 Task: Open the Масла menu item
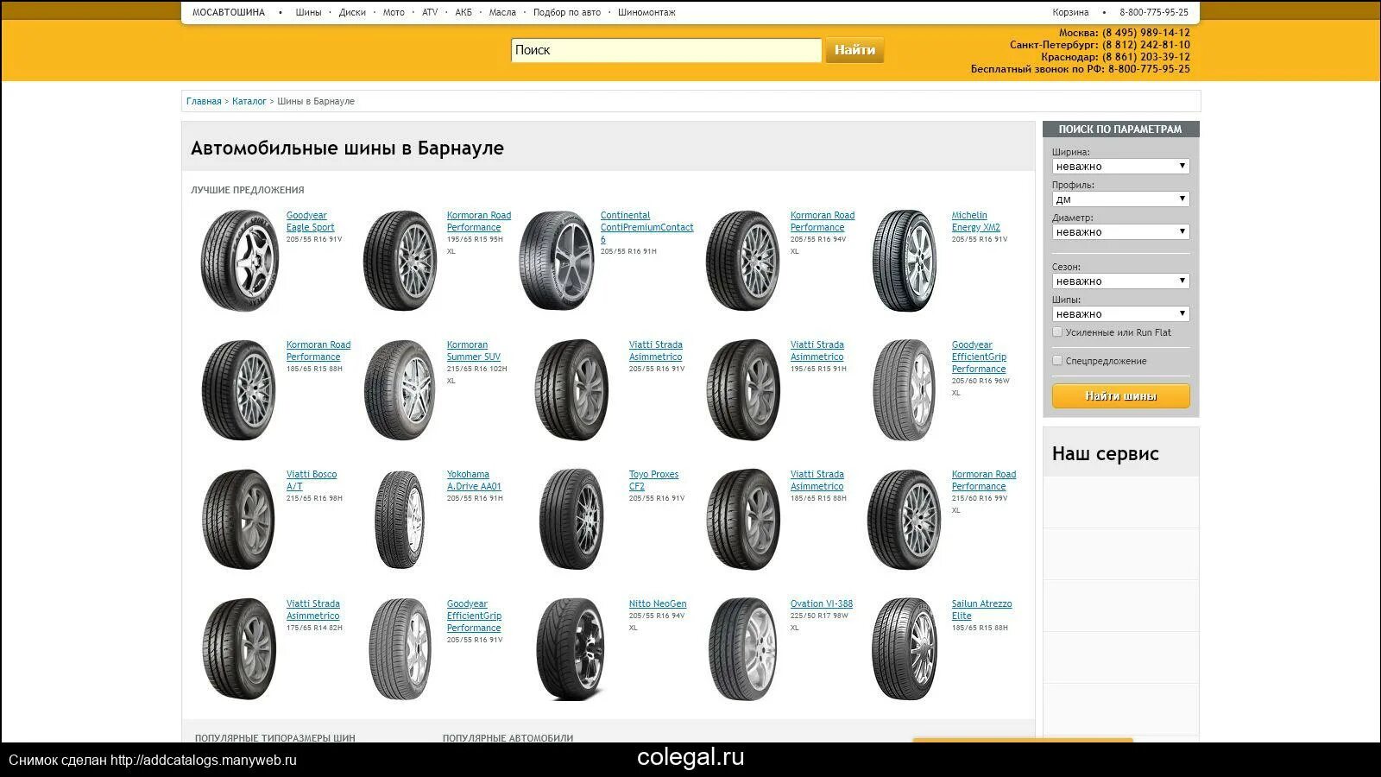click(502, 12)
